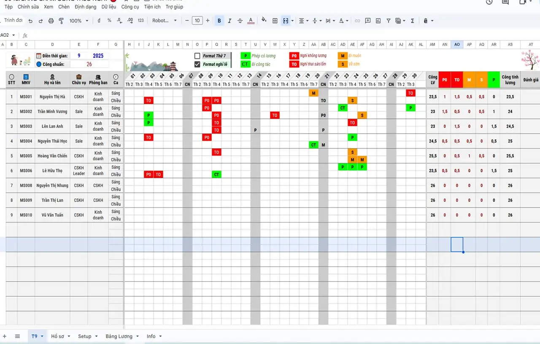
Task: Open the Bảng Lương sheet tab menu arrow
Action: (x=138, y=336)
